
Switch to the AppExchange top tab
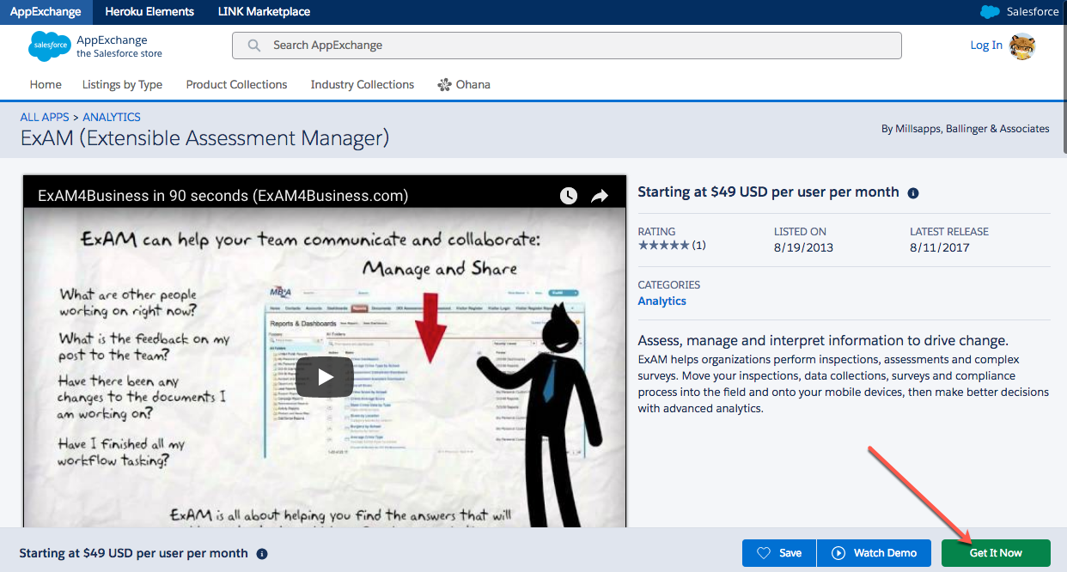(x=46, y=12)
